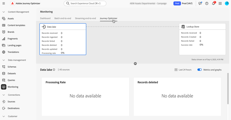Open the Last 24 hours date picker
This screenshot has height=120, width=231.
pyautogui.click(x=183, y=70)
